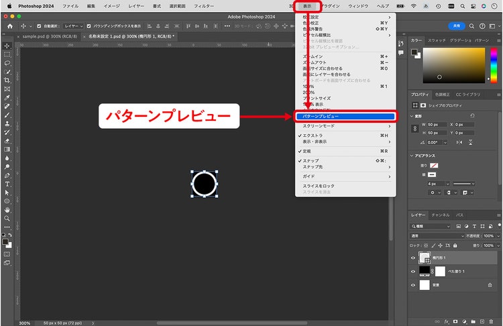503x326 pixels.
Task: Select the Frame tool
Action: 7,89
